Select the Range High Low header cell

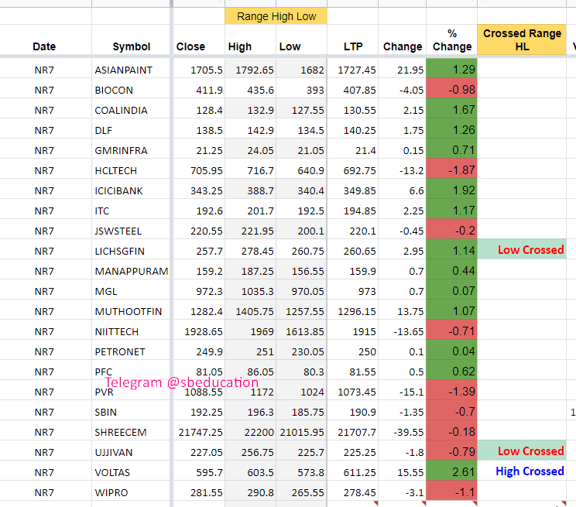pyautogui.click(x=276, y=16)
